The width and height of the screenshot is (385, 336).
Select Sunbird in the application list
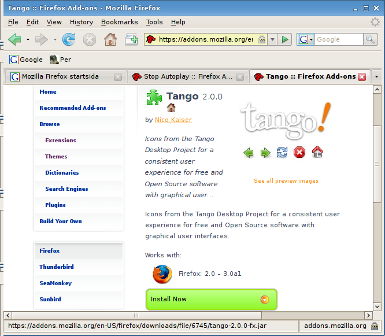pos(78,300)
